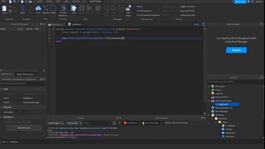The height and width of the screenshot is (149, 265).
Task: Click the help icon beside What's New
Action: click(248, 2)
